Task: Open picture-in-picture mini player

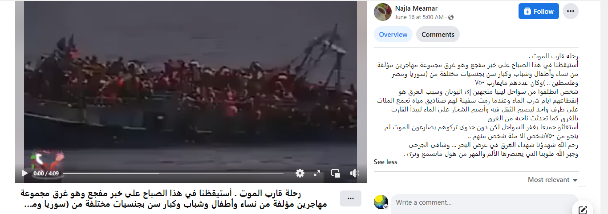Action: click(x=336, y=173)
